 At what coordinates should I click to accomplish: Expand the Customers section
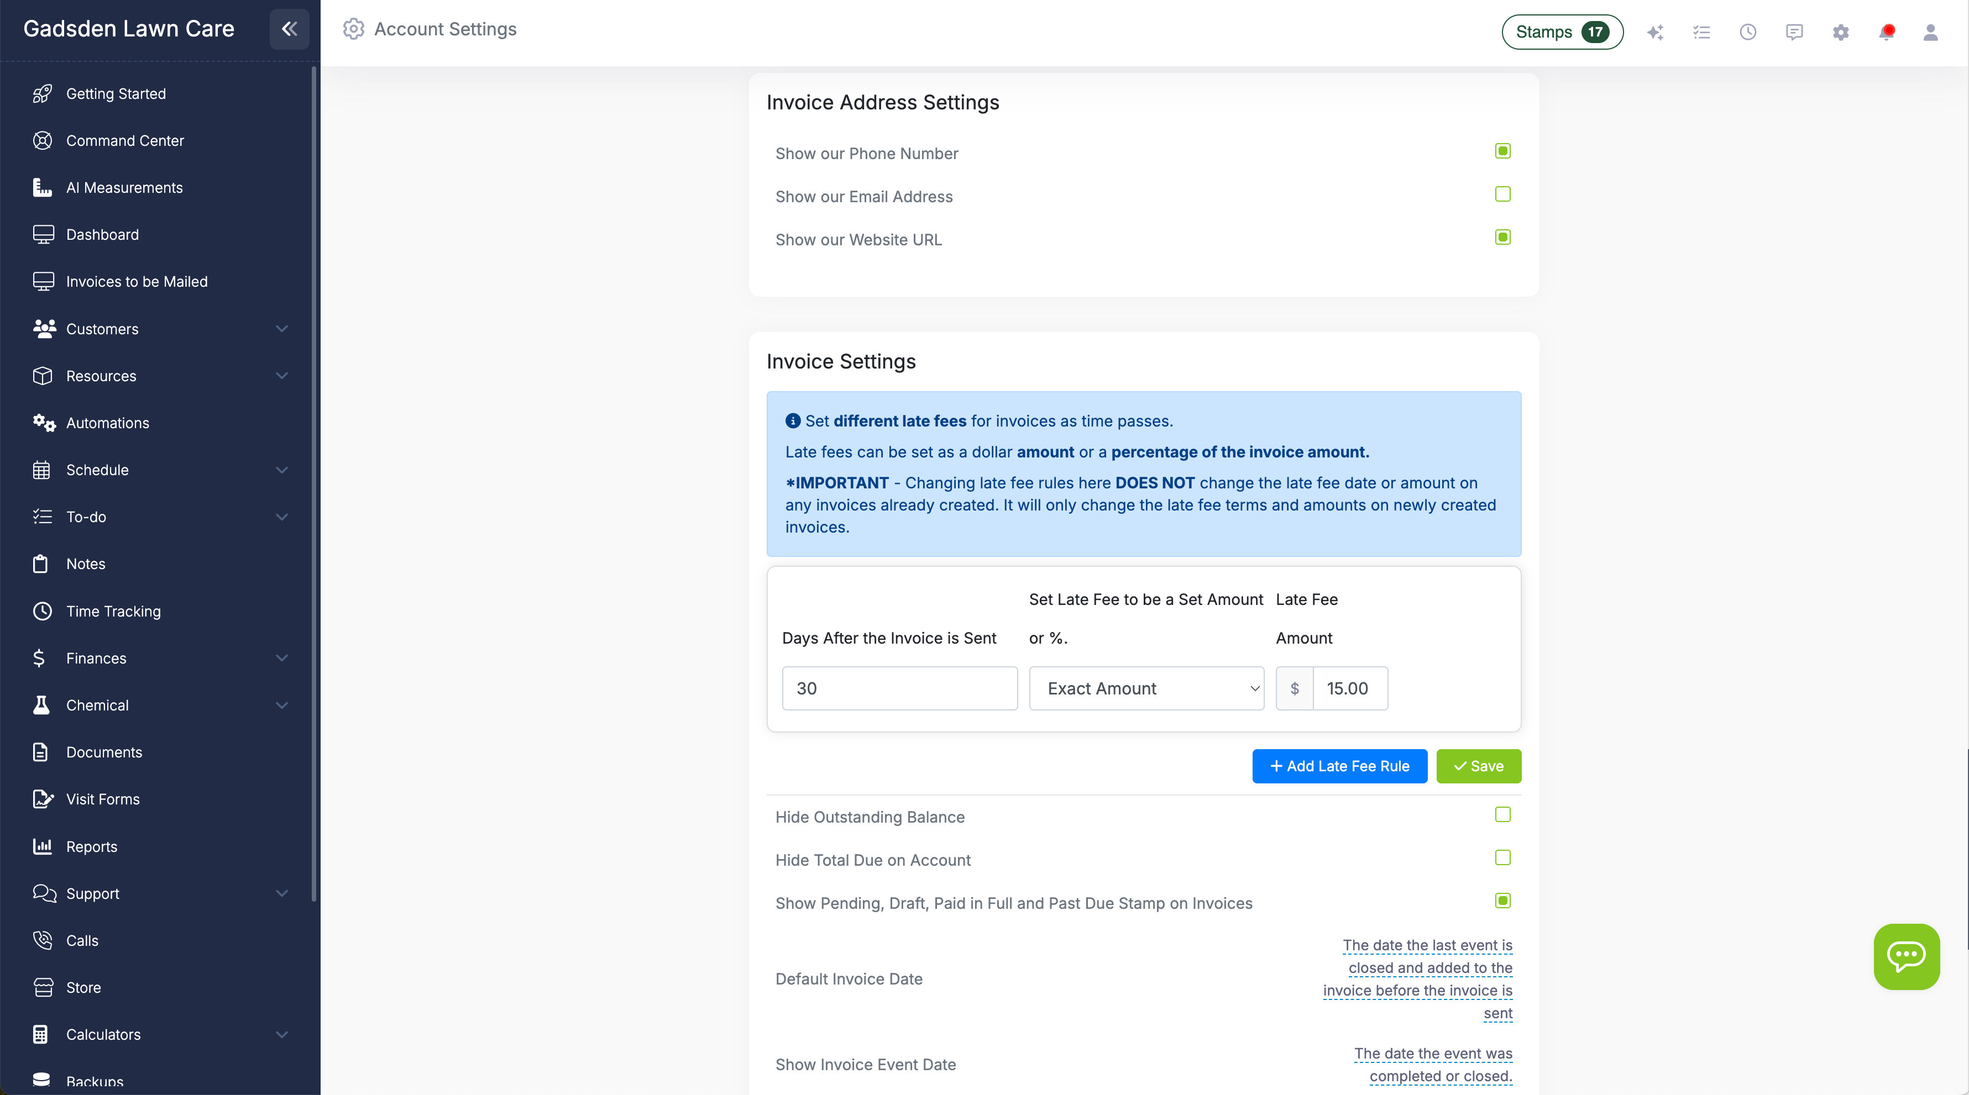click(x=281, y=329)
